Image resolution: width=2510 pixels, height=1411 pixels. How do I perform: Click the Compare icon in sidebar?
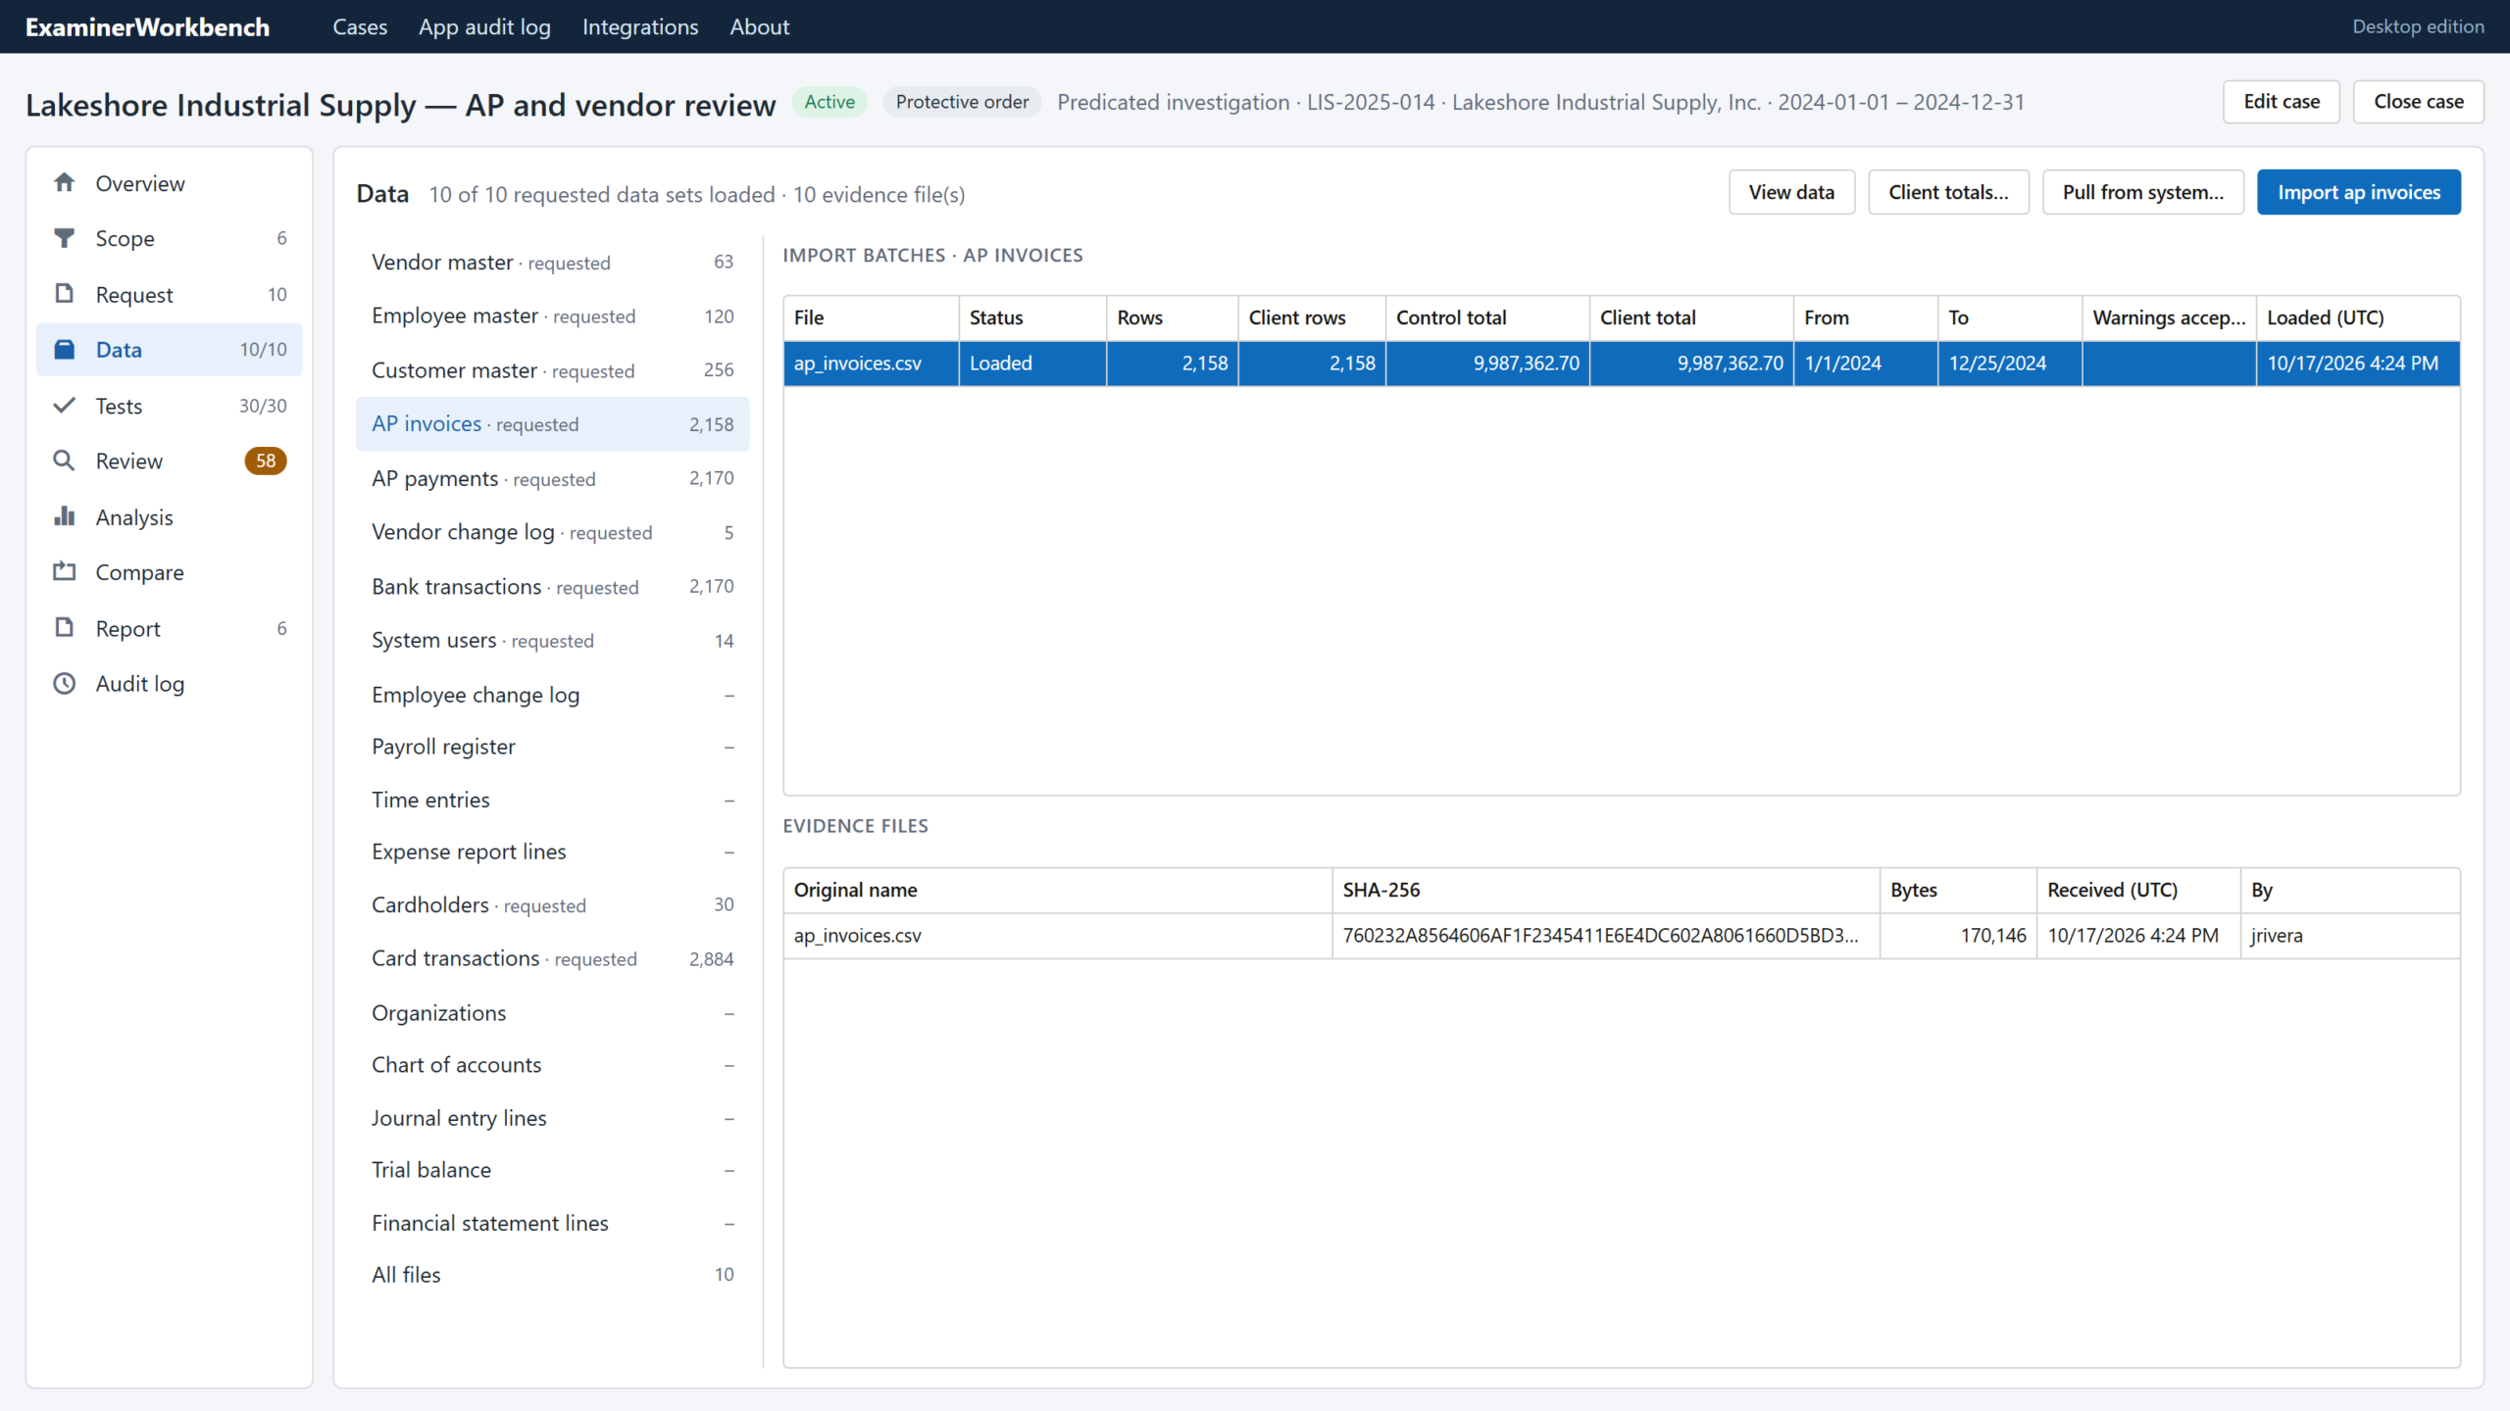65,572
